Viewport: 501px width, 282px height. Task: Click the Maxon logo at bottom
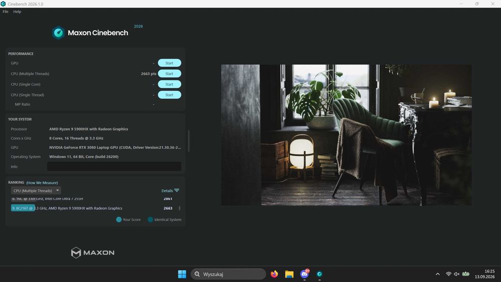click(93, 252)
